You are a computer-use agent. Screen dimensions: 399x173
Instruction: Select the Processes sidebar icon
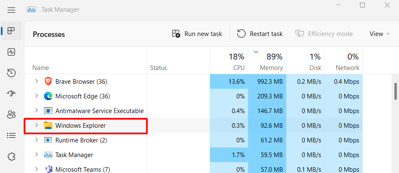click(11, 31)
